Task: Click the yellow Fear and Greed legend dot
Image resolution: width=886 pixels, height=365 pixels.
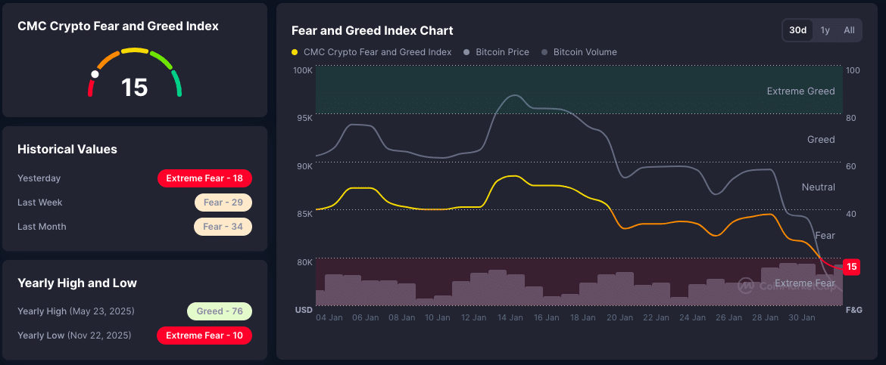Action: pyautogui.click(x=295, y=53)
